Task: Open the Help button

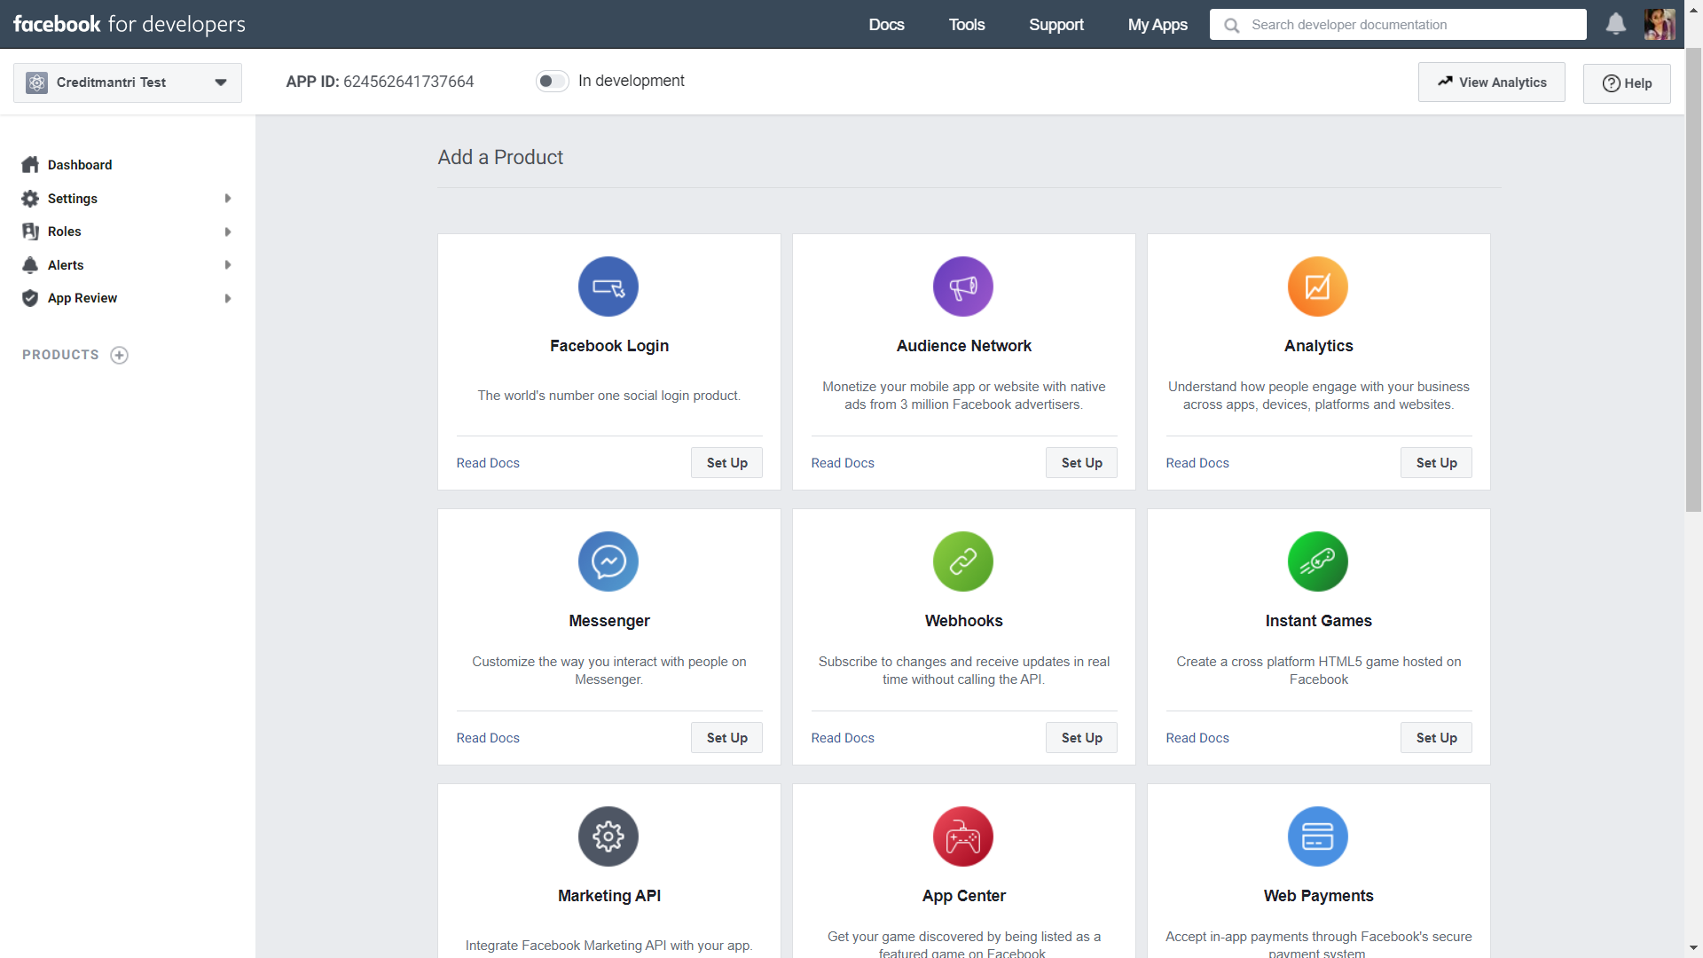Action: (x=1627, y=83)
